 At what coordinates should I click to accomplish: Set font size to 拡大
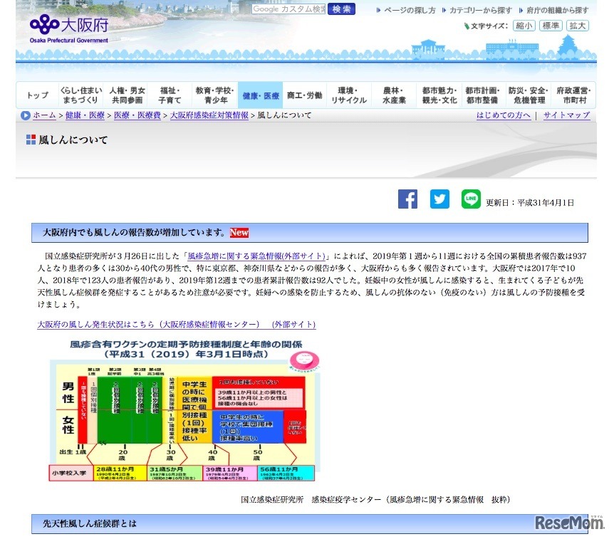[576, 26]
